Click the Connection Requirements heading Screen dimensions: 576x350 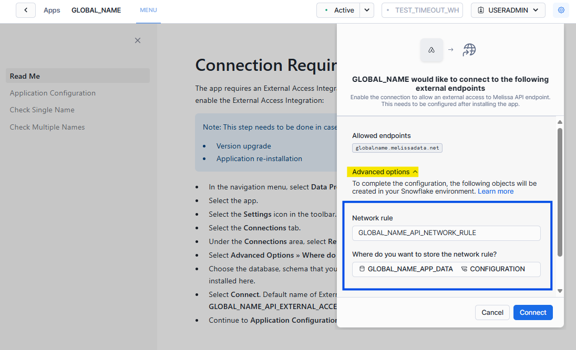(266, 65)
